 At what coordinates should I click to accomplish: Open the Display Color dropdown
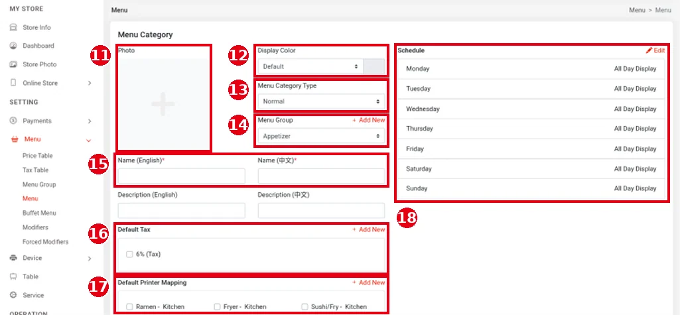click(x=310, y=66)
